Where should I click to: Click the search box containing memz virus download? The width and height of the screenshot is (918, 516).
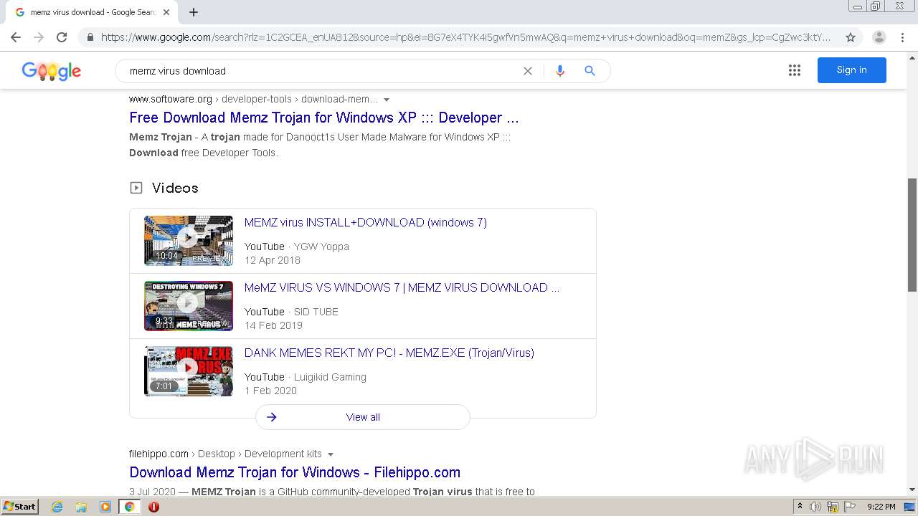321,71
